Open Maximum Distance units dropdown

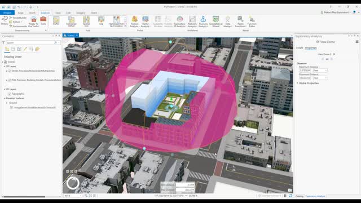[x=320, y=78]
